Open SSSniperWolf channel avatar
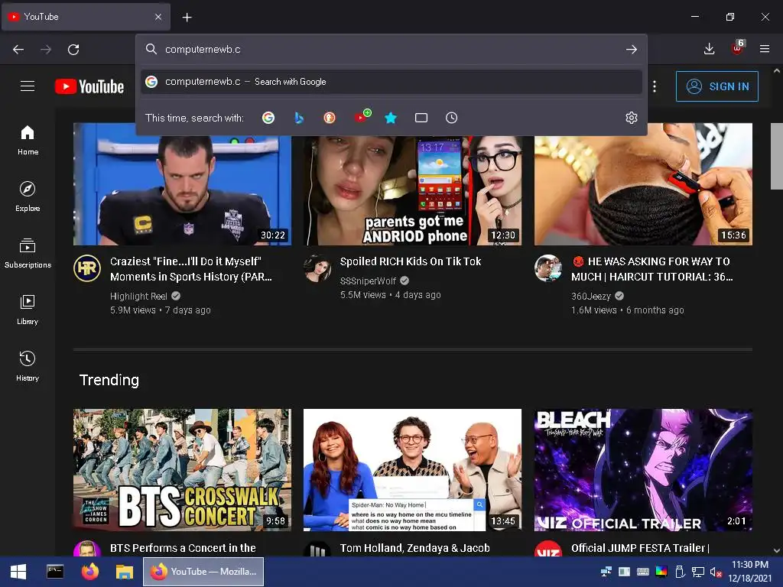Image resolution: width=783 pixels, height=587 pixels. coord(317,268)
